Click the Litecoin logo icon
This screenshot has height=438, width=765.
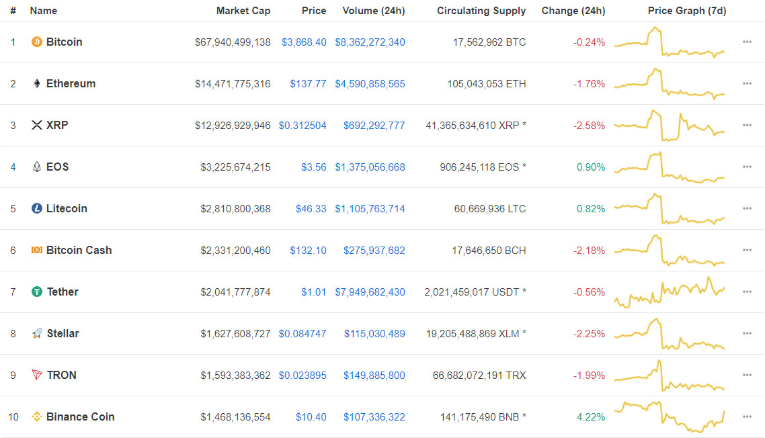point(36,208)
